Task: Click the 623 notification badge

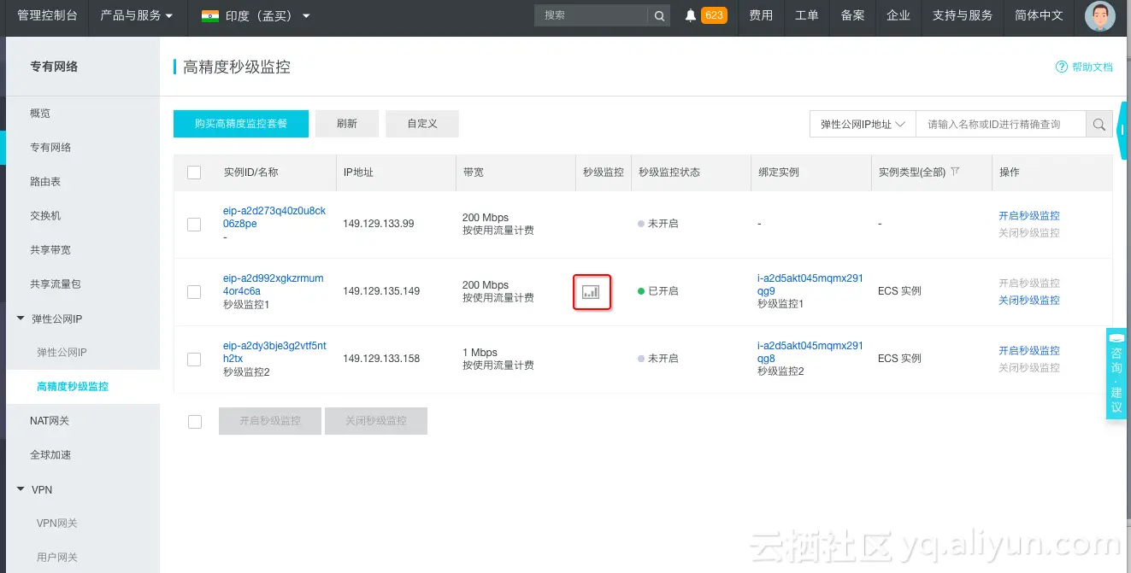Action: pyautogui.click(x=714, y=15)
